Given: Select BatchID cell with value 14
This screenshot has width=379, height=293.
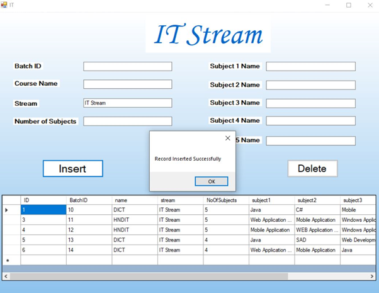Looking at the screenshot, I should 89,250.
